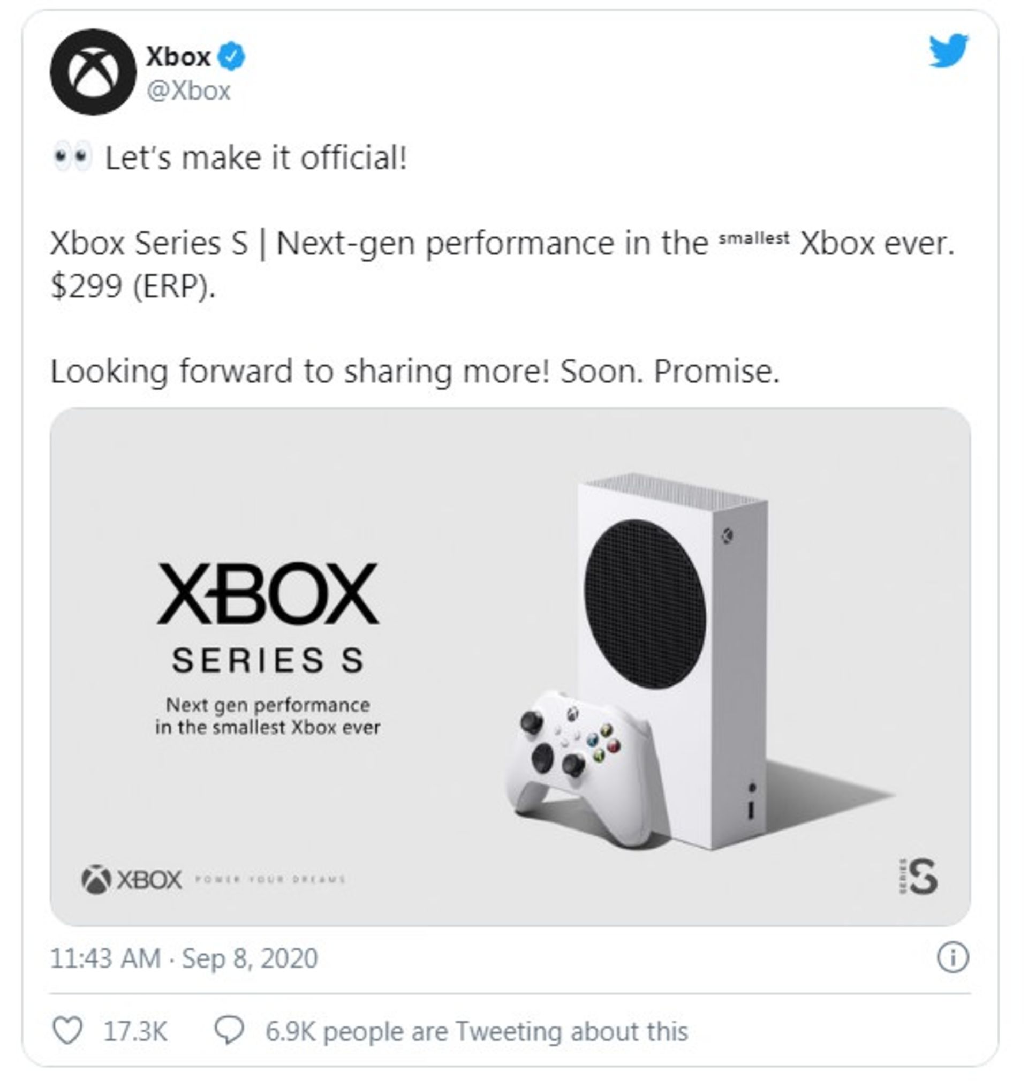Like the tweet with heart icon
This screenshot has width=1028, height=1087.
point(67,1031)
